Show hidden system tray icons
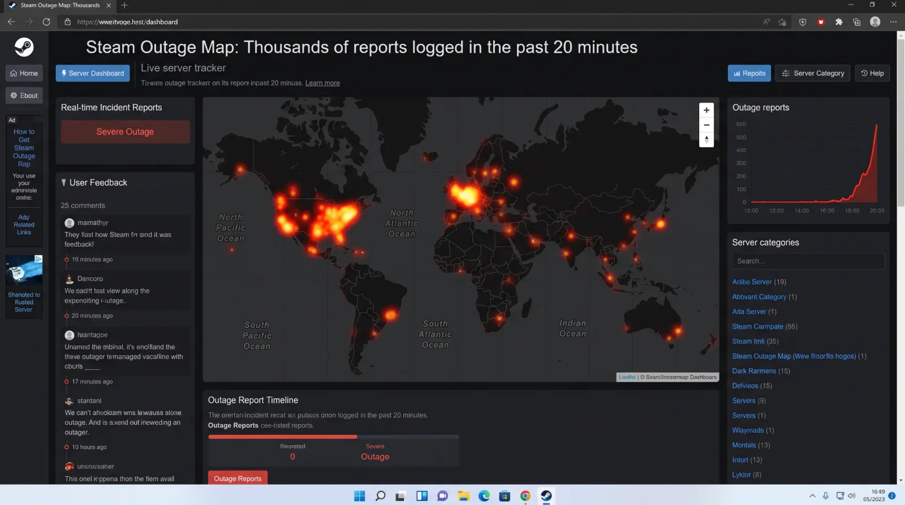Image resolution: width=905 pixels, height=505 pixels. point(812,496)
